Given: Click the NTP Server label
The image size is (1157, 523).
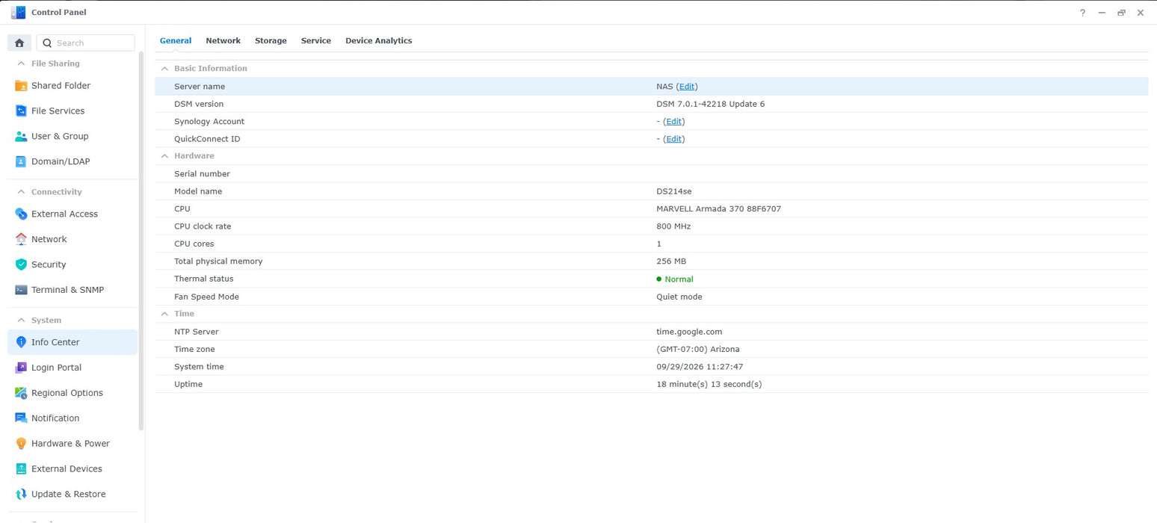Looking at the screenshot, I should click(x=197, y=332).
